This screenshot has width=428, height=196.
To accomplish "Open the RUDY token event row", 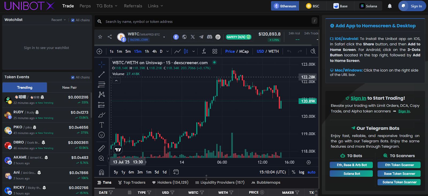I will tap(47, 115).
